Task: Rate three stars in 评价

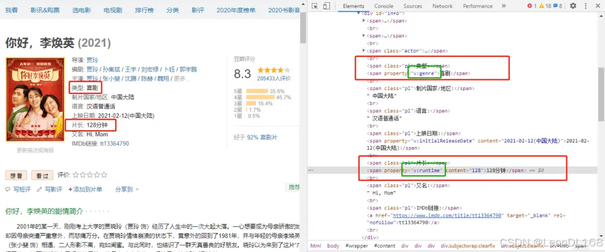Action: point(90,175)
